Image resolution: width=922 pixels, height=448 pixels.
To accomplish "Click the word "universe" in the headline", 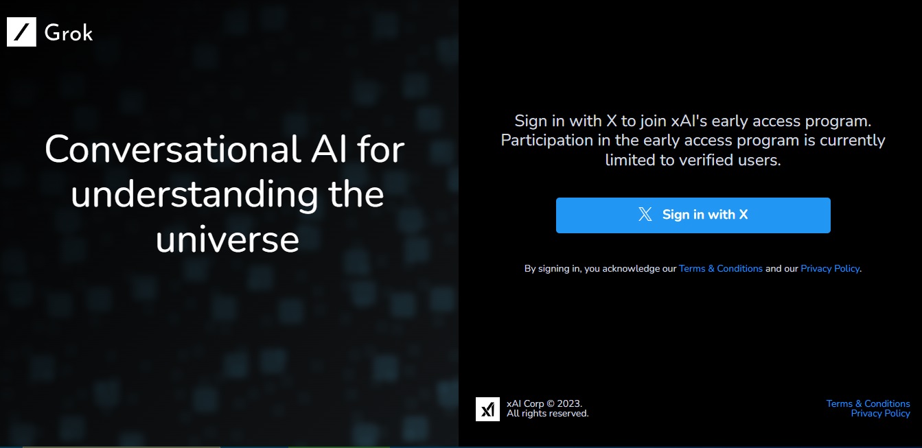I will tap(227, 239).
